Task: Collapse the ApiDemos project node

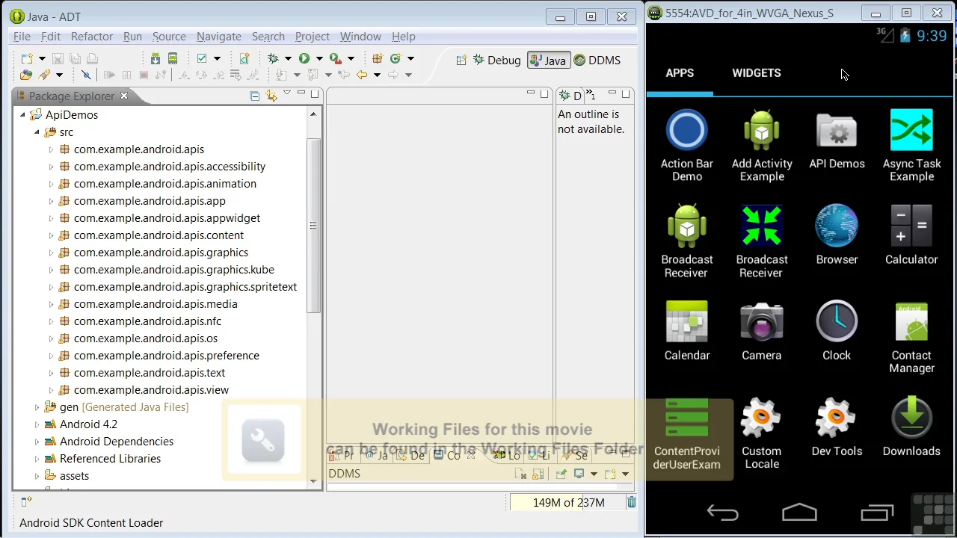Action: coord(22,115)
